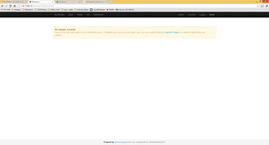Screen dimensions: 269x145
Task: Minimize the browser window
Action: click(256, 2)
